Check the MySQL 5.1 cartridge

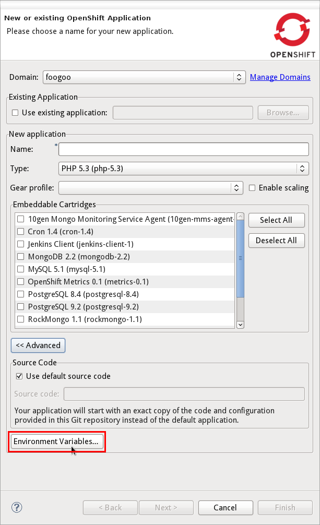pyautogui.click(x=21, y=269)
